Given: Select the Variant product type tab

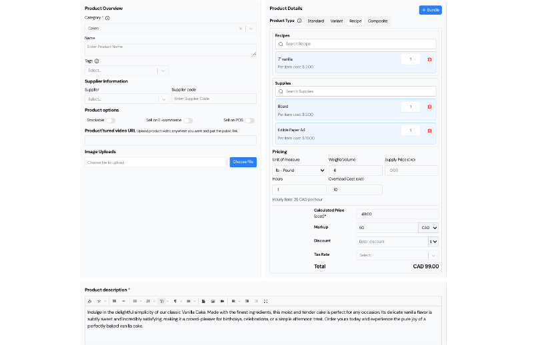Looking at the screenshot, I should click(337, 21).
